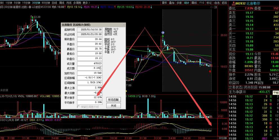Click the panel toggle icon beside the diamond

coord(215,7)
